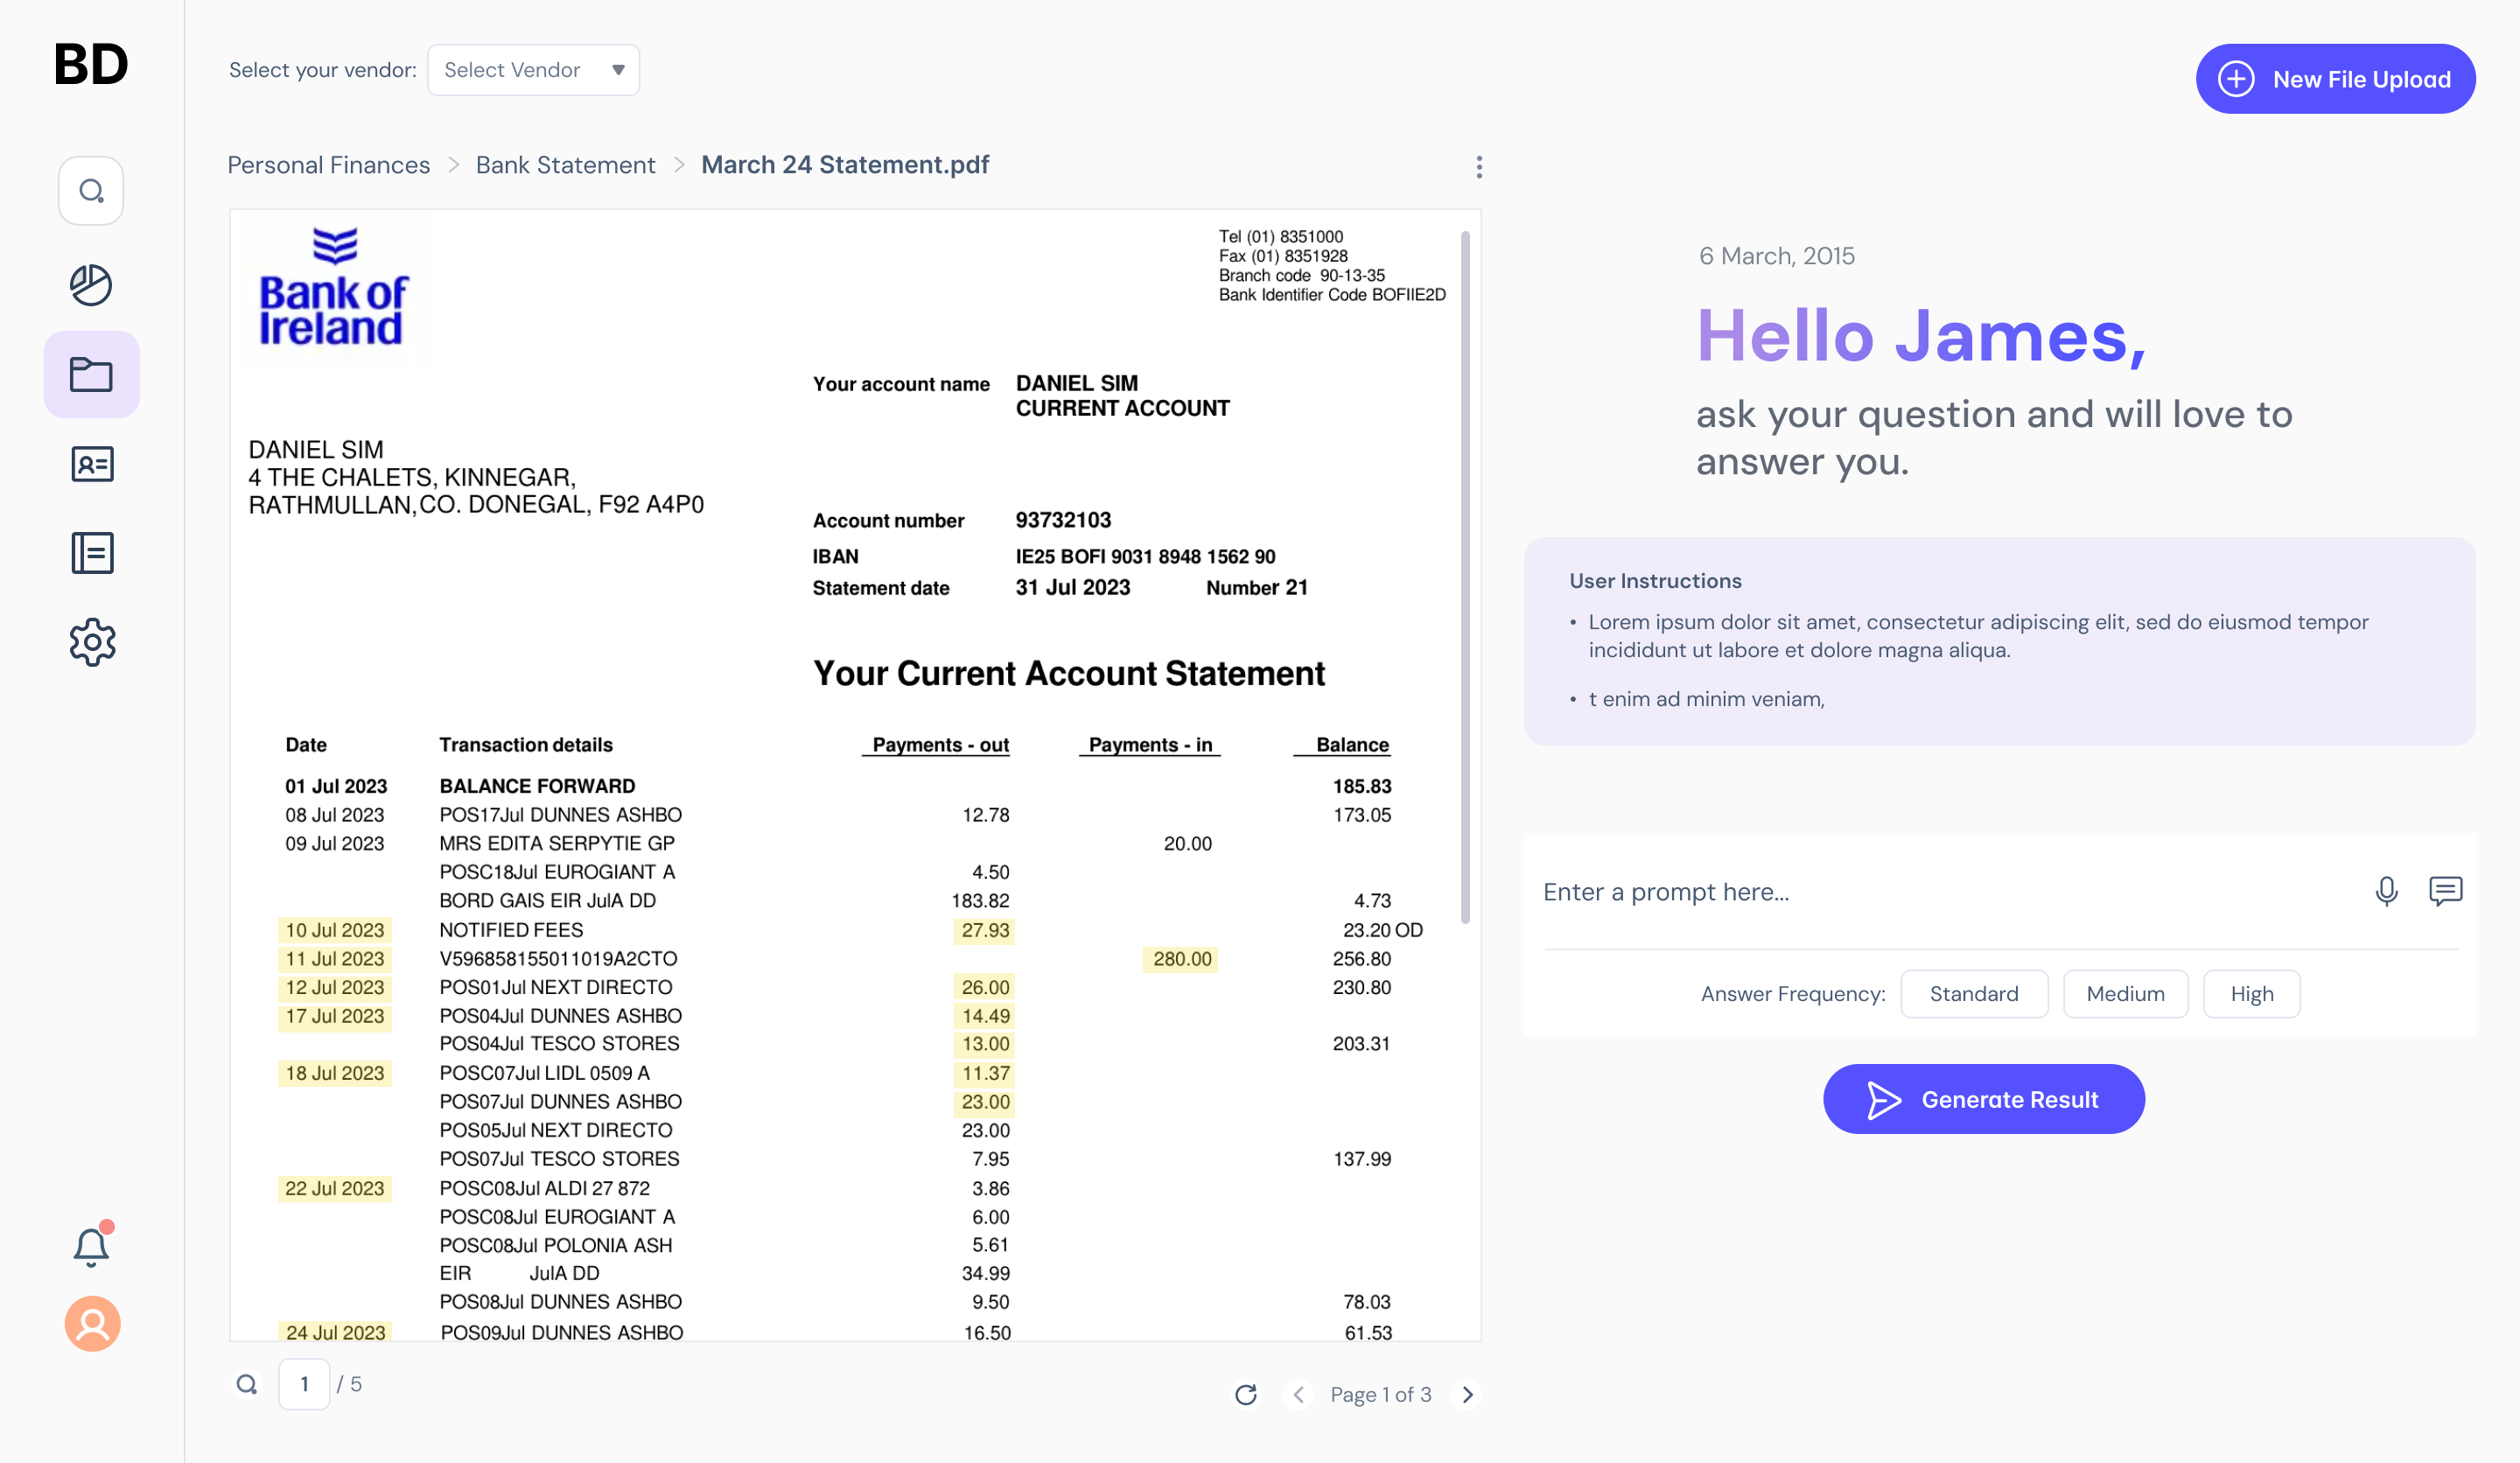Select the folder icon in sidebar
Screen dimensions: 2520x1463
click(91, 374)
